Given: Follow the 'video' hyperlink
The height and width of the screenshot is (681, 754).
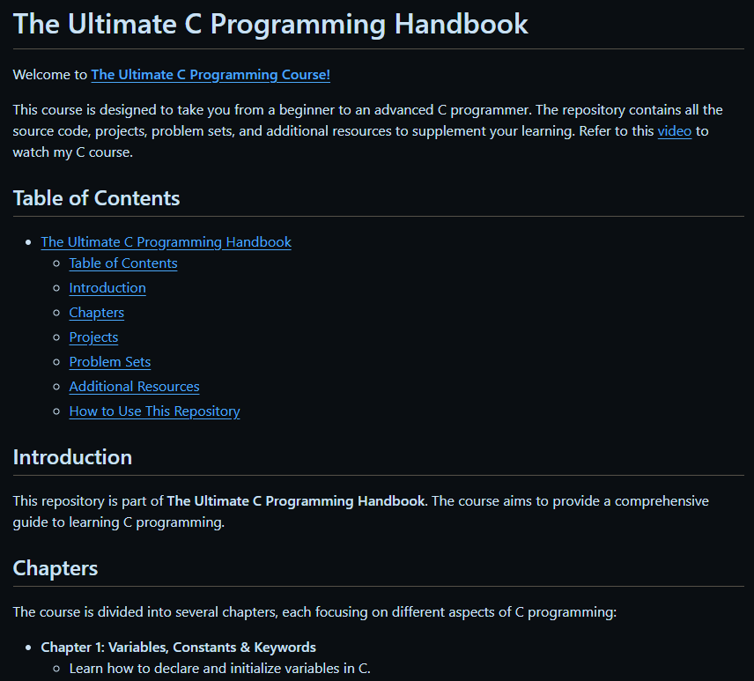Looking at the screenshot, I should [674, 131].
